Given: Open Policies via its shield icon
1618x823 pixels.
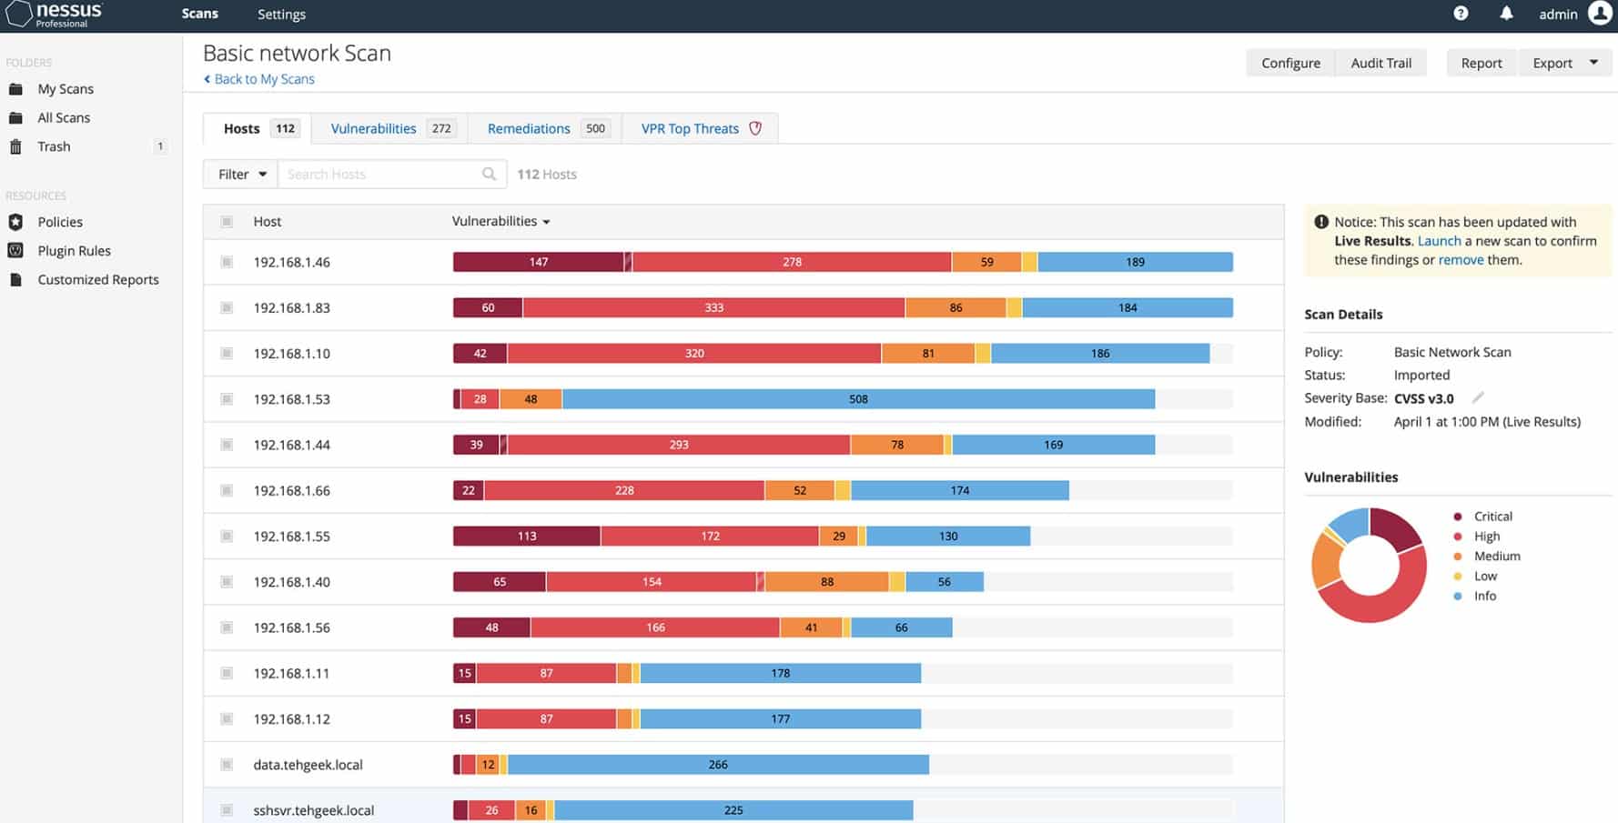Looking at the screenshot, I should 15,222.
